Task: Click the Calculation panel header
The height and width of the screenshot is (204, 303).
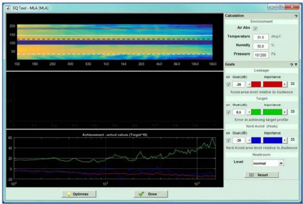Action: pos(261,16)
